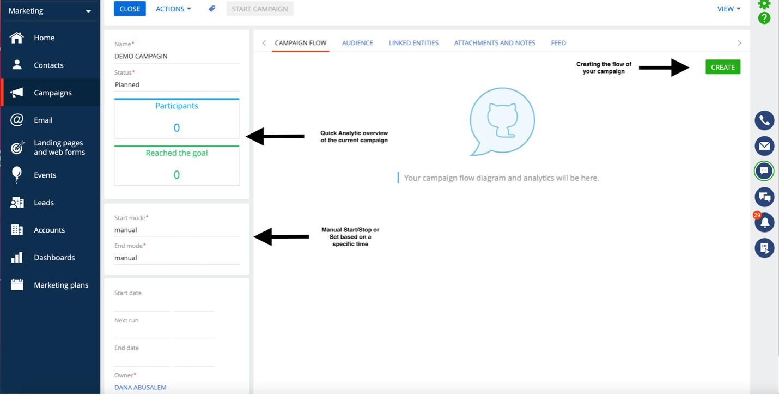Open the notifications bell icon

coord(764,222)
